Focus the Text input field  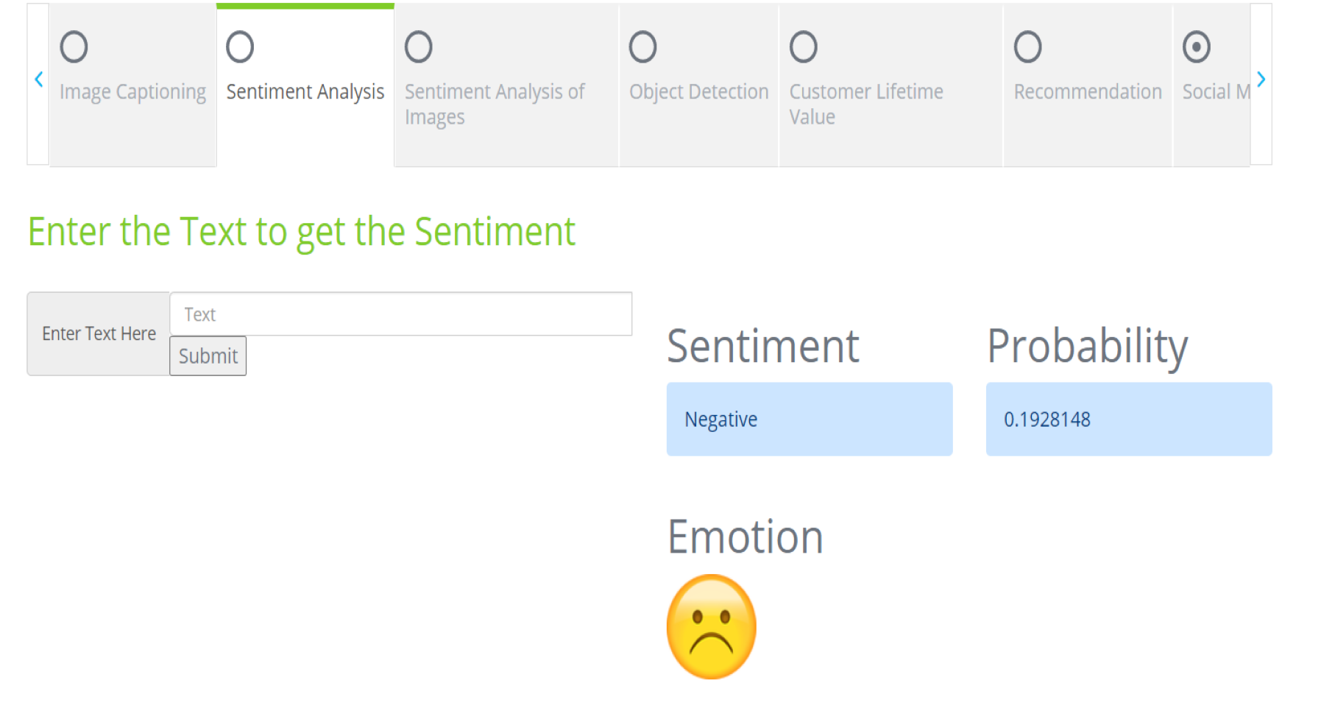[400, 314]
